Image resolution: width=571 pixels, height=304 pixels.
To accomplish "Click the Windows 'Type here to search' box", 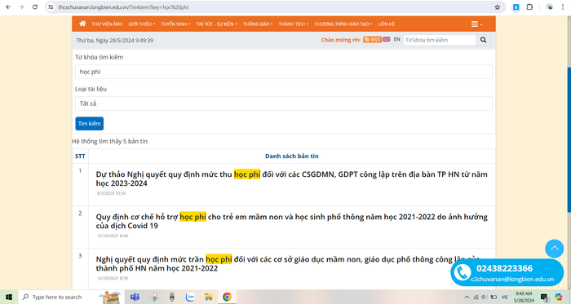I will tap(71, 297).
